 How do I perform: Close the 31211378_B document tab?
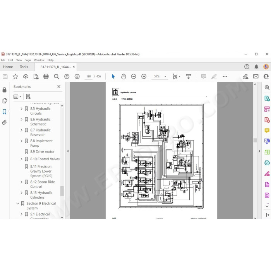click(x=74, y=67)
